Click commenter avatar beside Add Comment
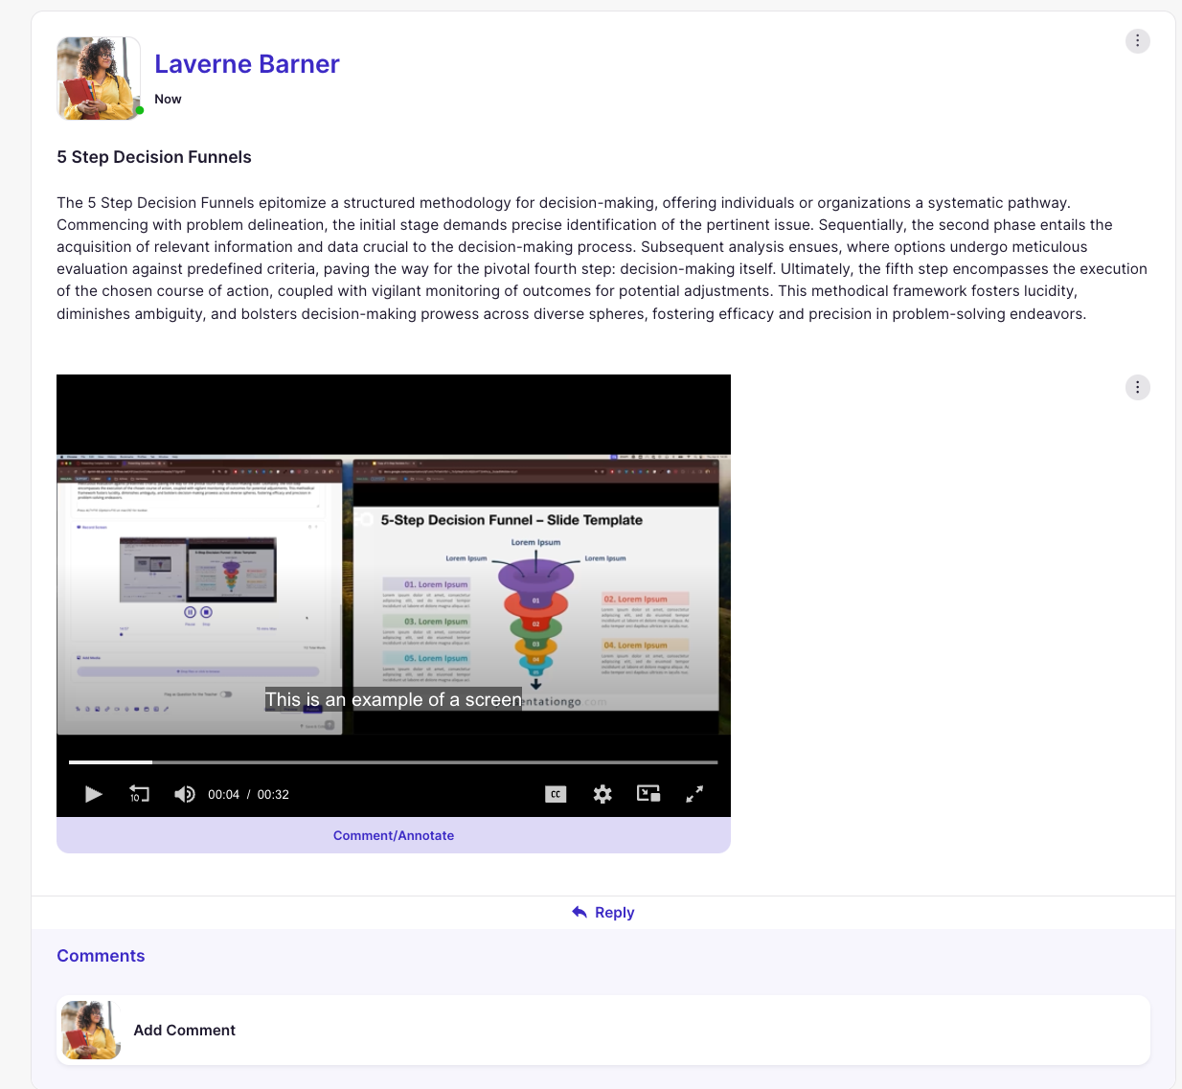The image size is (1182, 1089). [91, 1031]
